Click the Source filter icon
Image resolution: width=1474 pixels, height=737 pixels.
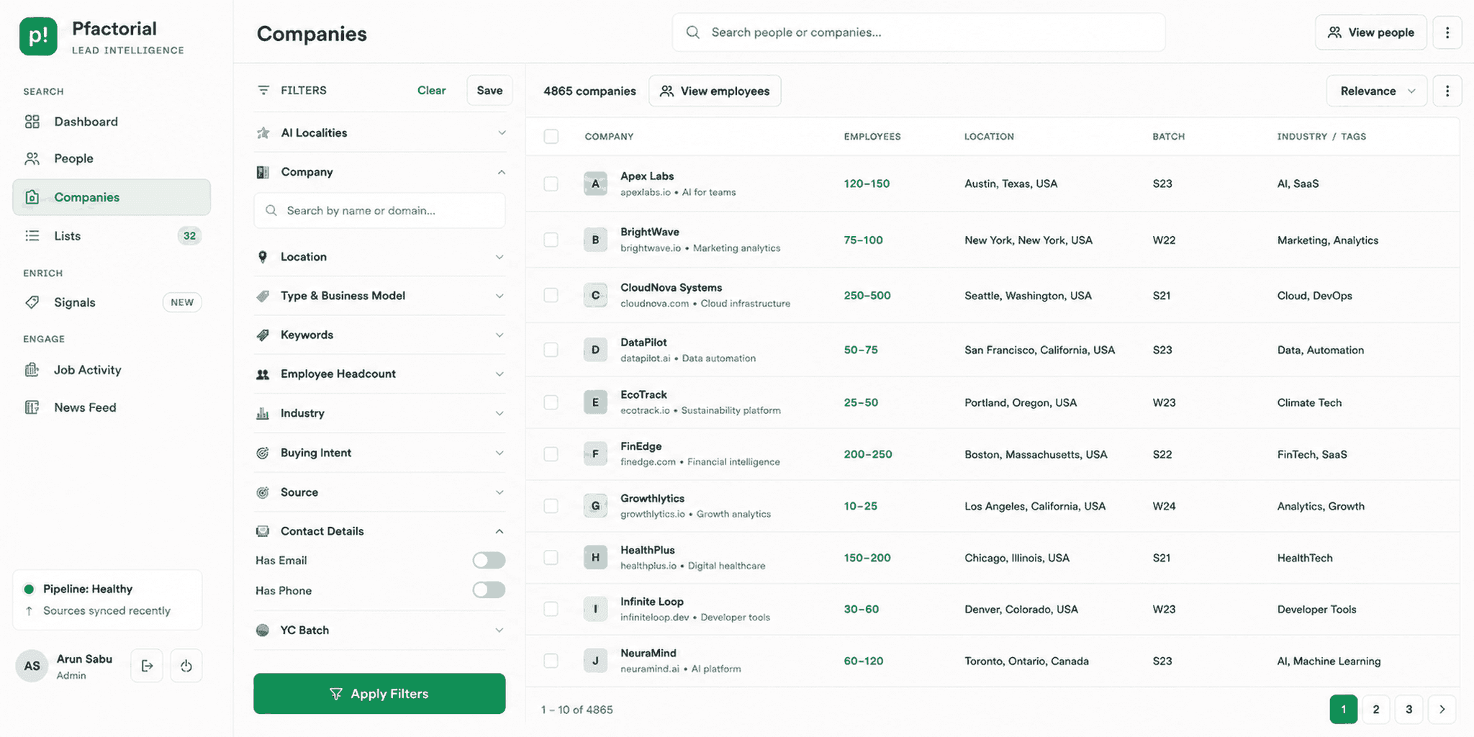(263, 492)
